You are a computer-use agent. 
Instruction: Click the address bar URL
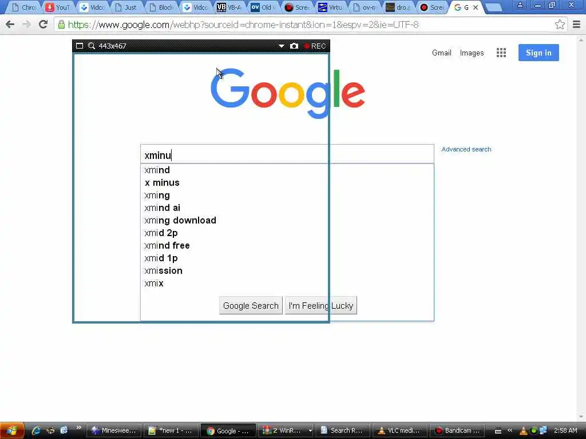(x=243, y=25)
